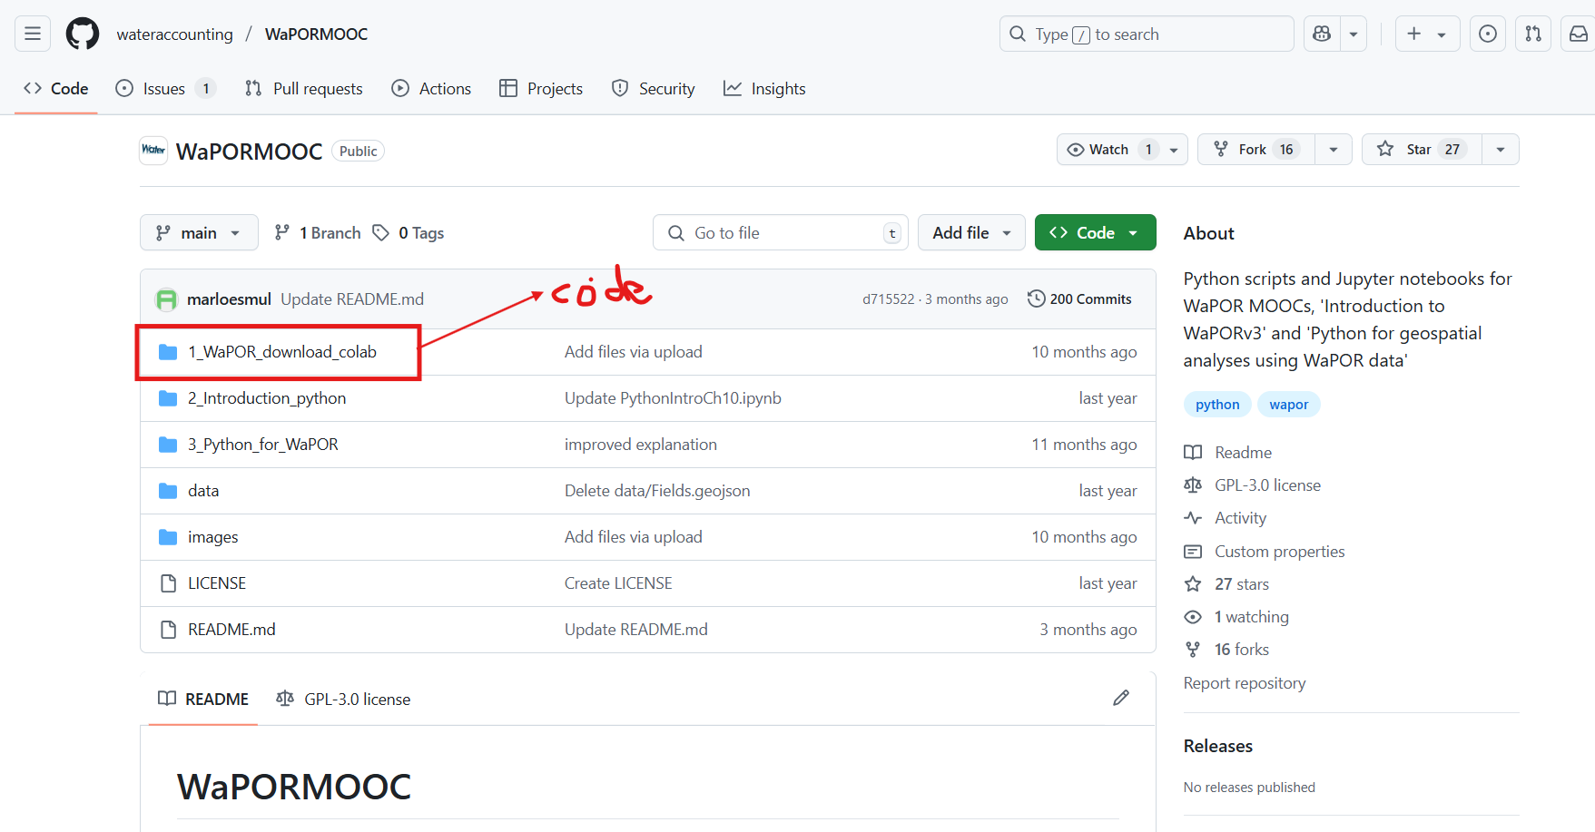
Task: View the 200 Commits history
Action: (1079, 299)
